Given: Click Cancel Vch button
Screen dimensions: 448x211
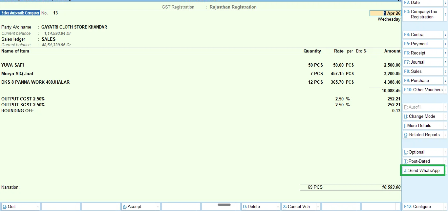Looking at the screenshot, I should tap(299, 207).
